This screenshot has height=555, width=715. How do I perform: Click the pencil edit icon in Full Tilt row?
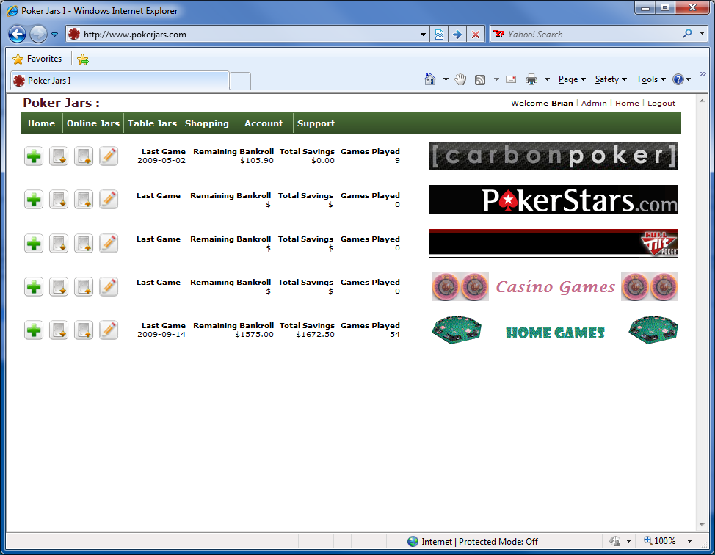point(109,244)
